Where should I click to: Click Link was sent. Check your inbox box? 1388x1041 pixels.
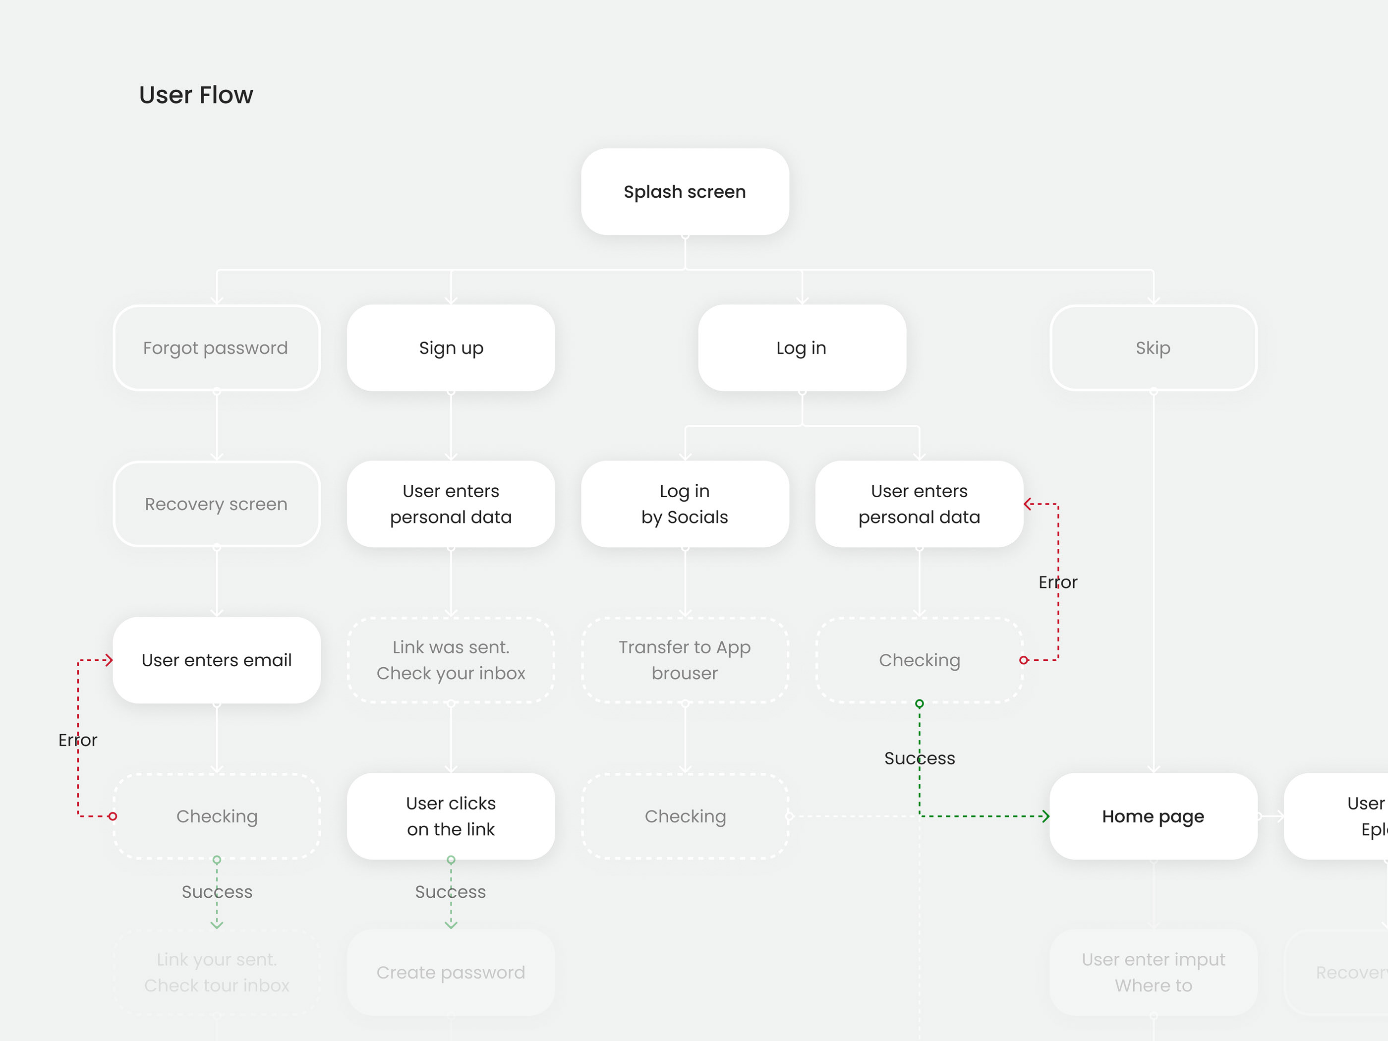tap(451, 660)
